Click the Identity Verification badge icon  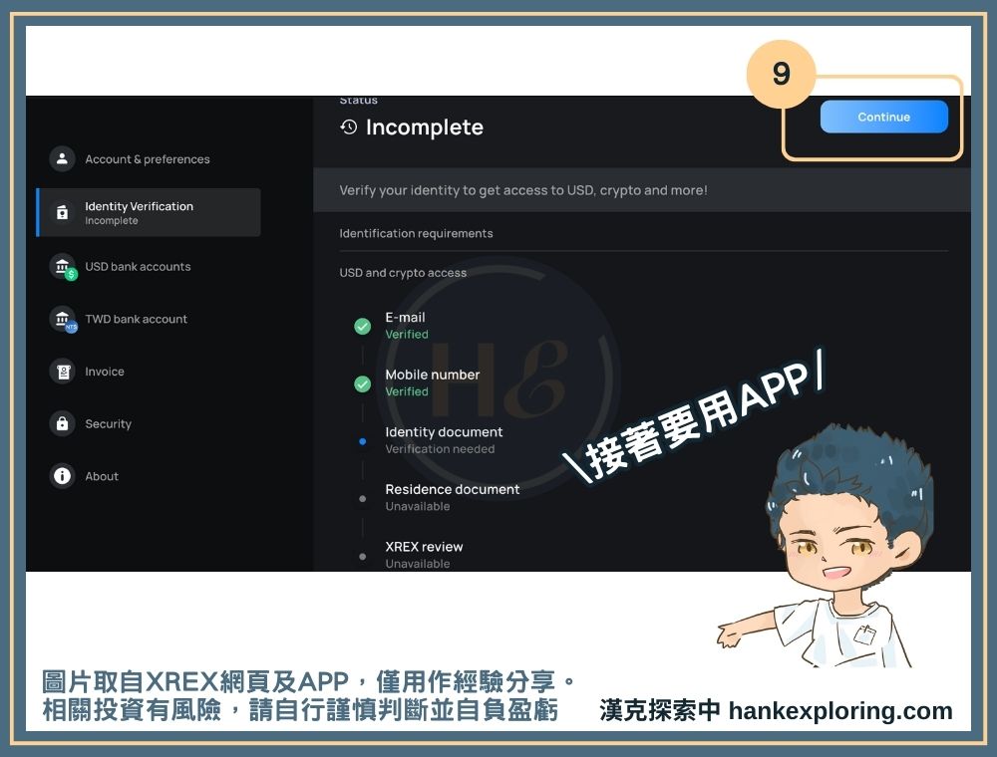coord(62,212)
